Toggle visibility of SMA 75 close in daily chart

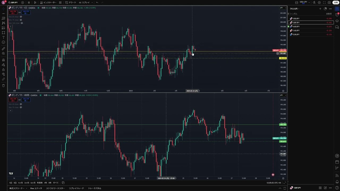[x=21, y=20]
